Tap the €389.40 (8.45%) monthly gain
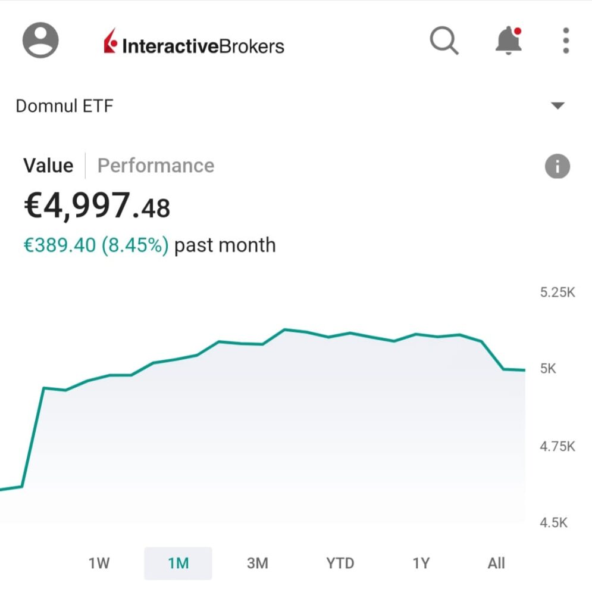 pos(96,245)
